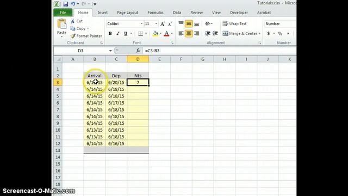
Task: Open the font size 11 dropdown
Action: (156, 24)
